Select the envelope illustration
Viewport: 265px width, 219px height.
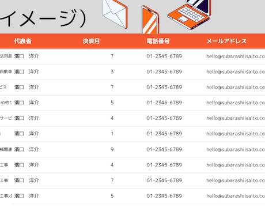coord(115,14)
